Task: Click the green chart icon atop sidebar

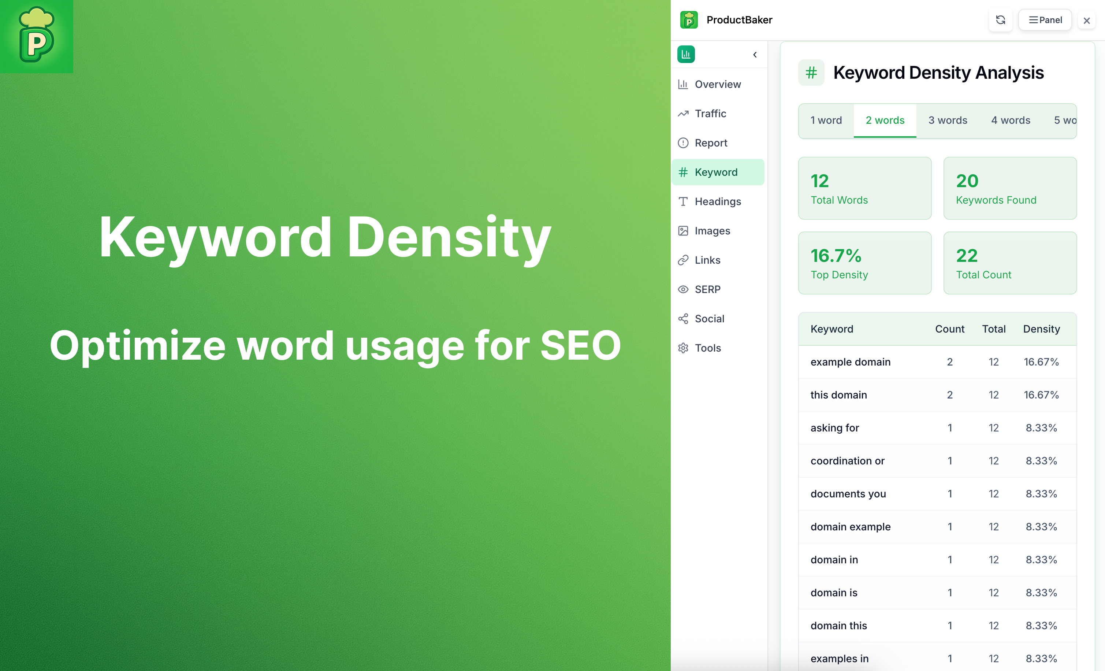Action: (686, 54)
